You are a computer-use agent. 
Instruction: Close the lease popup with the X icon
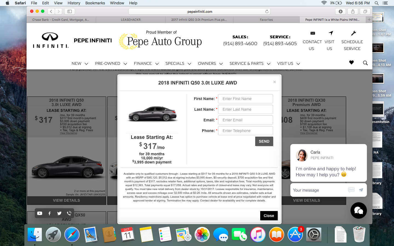coord(274,82)
